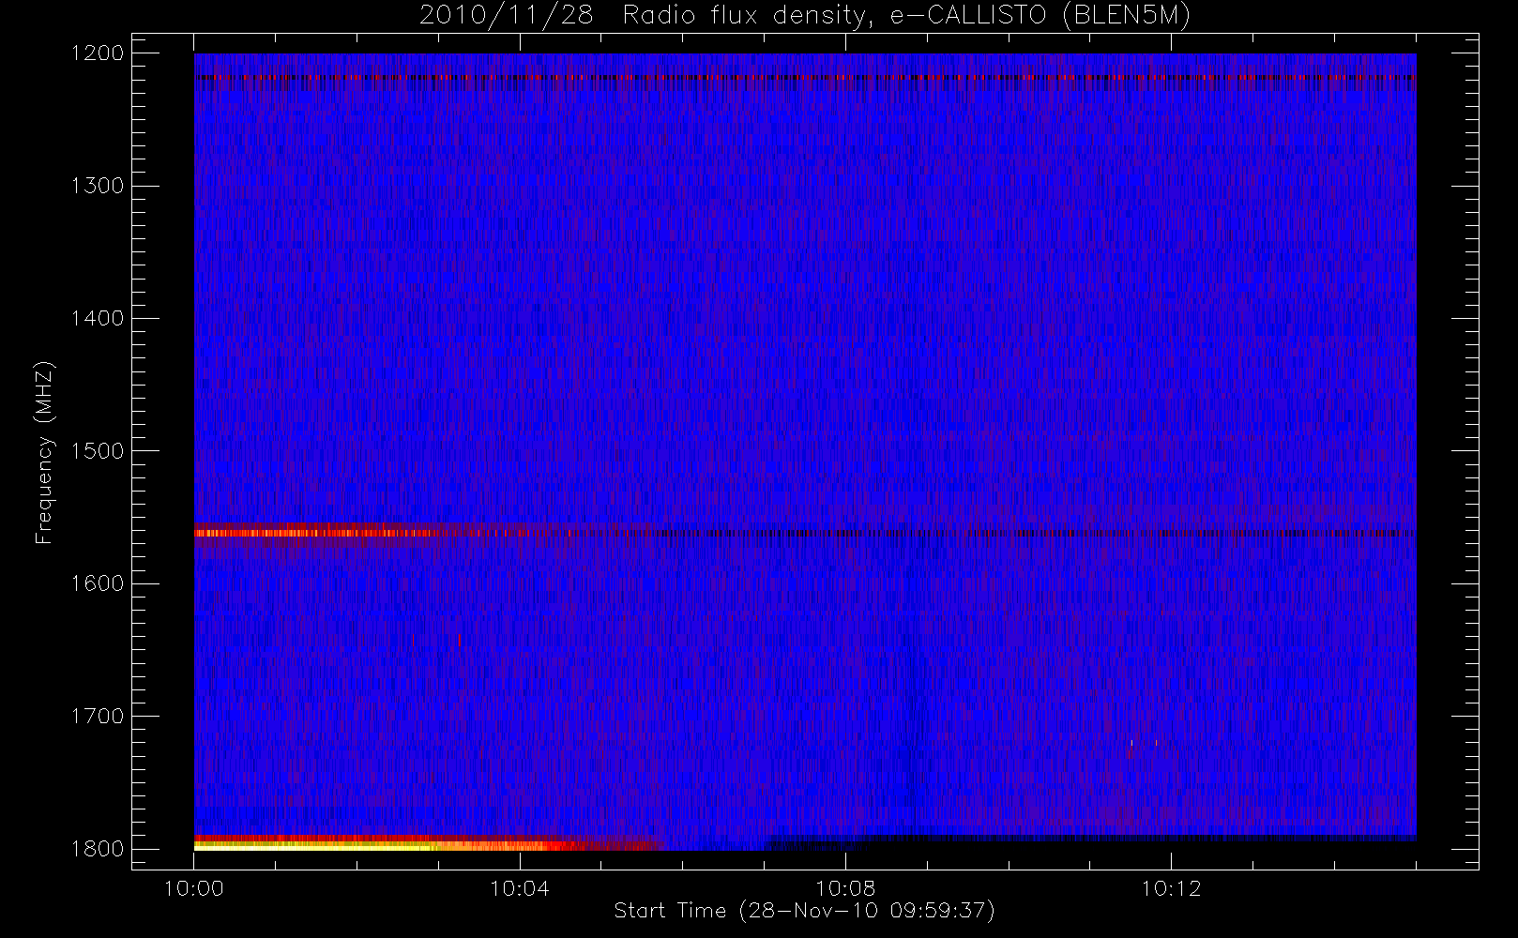Click the 1800 frequency tick label
This screenshot has width=1518, height=938.
98,849
